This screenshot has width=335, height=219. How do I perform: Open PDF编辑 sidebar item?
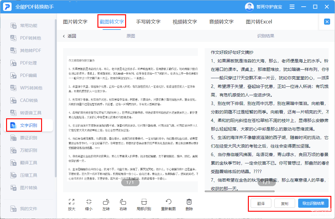tap(23, 75)
